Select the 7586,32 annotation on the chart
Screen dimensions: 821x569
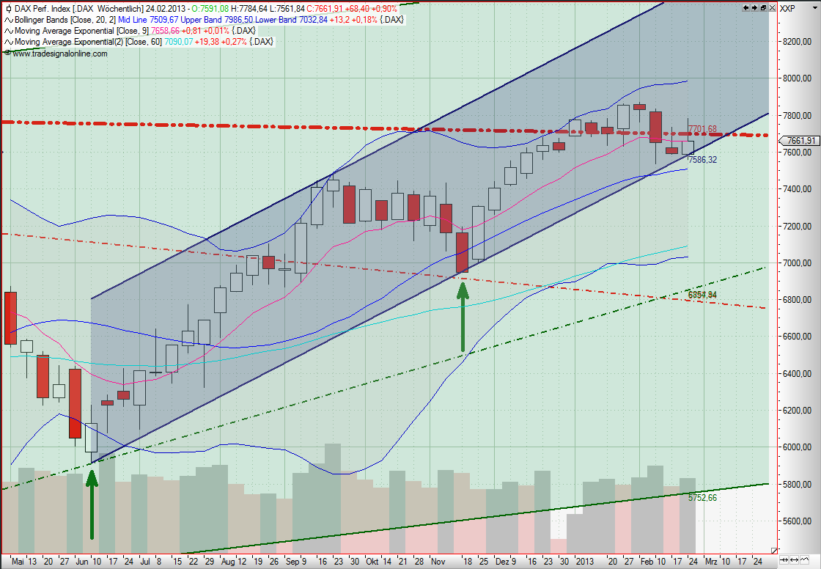tap(702, 158)
